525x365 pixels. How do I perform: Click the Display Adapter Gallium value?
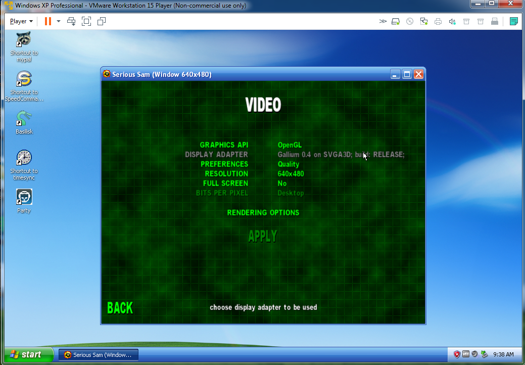341,155
